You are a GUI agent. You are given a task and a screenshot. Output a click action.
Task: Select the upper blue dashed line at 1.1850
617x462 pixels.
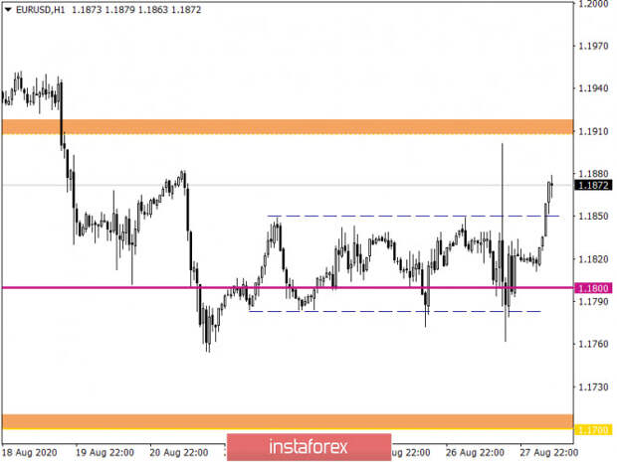[413, 216]
